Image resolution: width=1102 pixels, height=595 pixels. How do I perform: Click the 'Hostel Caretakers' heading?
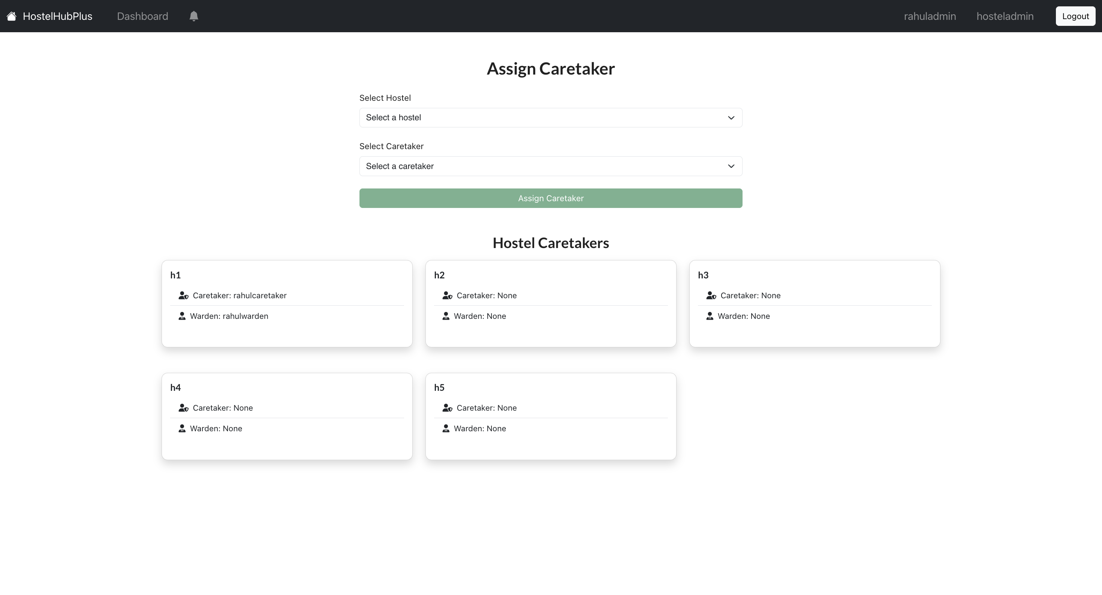pyautogui.click(x=551, y=243)
